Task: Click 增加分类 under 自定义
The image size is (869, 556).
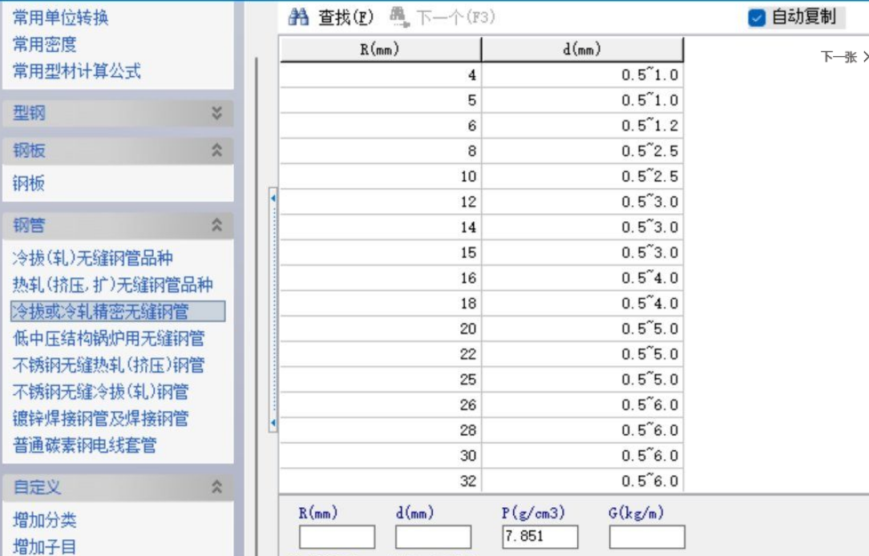Action: 45,520
